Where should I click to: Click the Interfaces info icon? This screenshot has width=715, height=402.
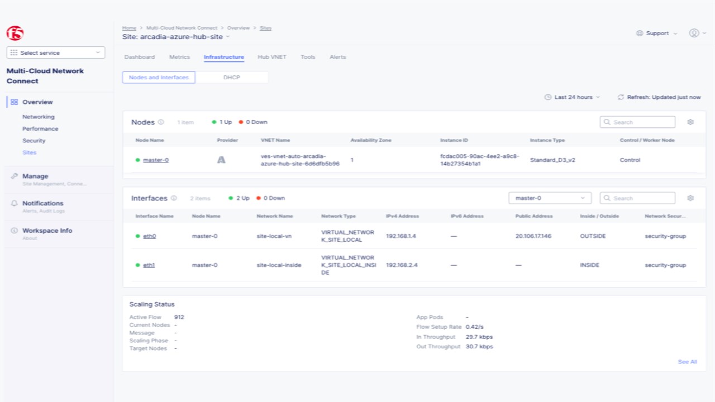tap(174, 198)
